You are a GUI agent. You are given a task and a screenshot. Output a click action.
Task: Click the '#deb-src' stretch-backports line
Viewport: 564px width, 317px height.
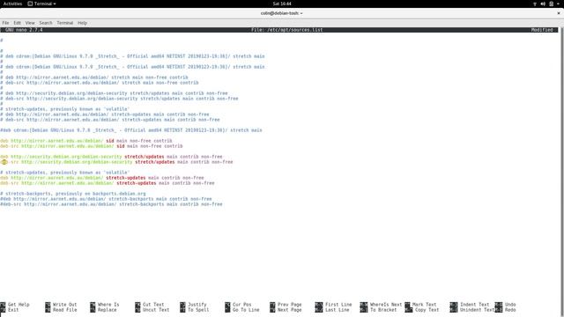click(x=111, y=204)
